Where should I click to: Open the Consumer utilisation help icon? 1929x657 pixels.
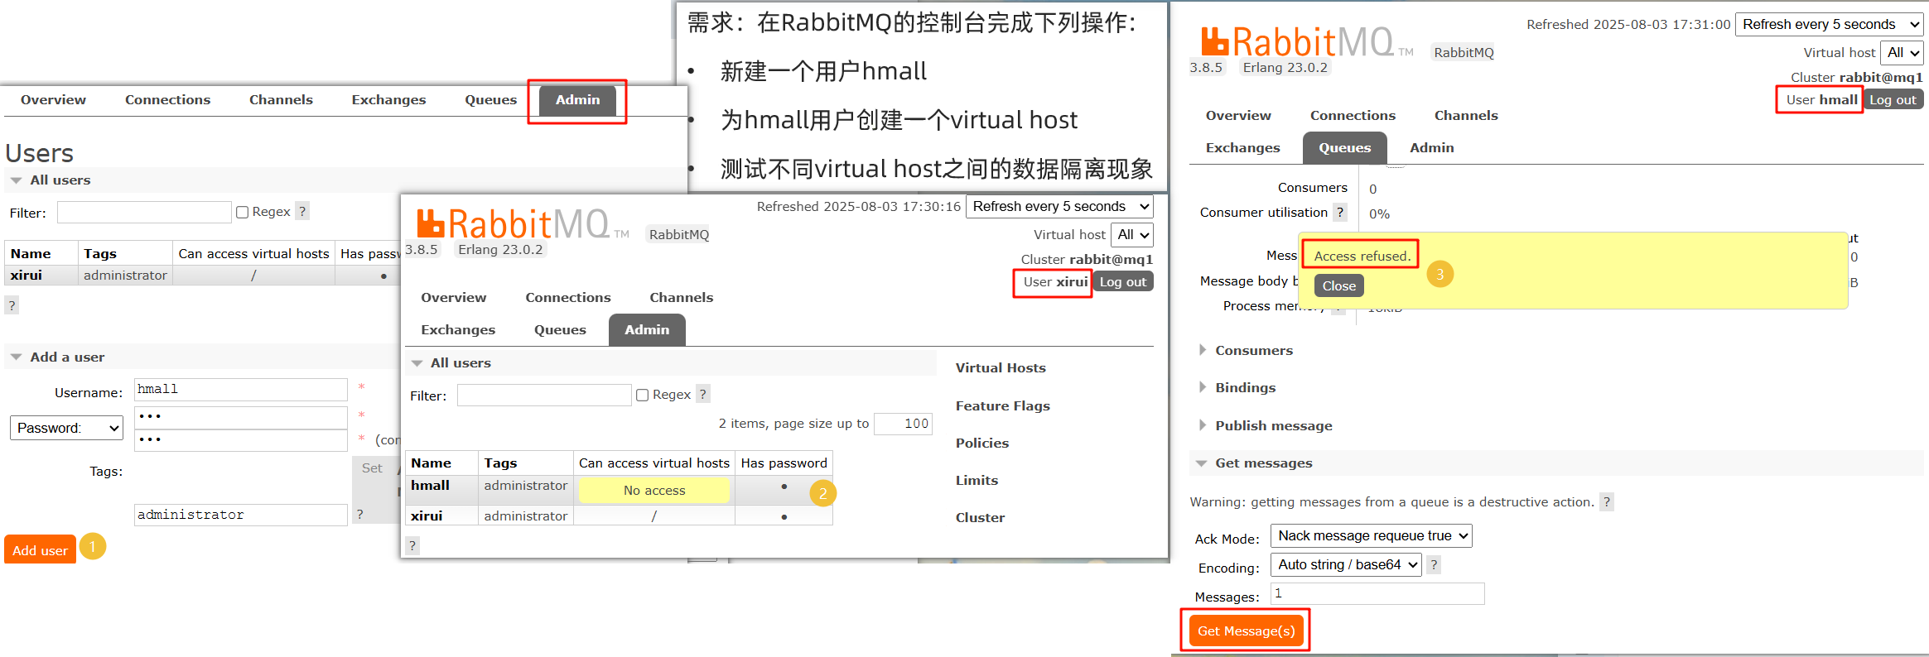[x=1340, y=213]
